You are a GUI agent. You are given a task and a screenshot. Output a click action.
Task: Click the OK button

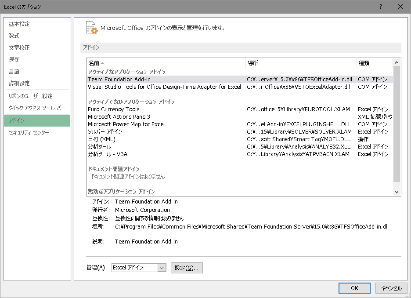click(x=354, y=288)
